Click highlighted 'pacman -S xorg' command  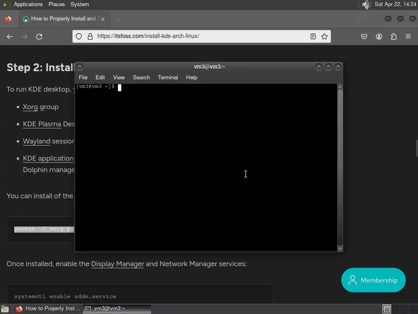(x=44, y=229)
